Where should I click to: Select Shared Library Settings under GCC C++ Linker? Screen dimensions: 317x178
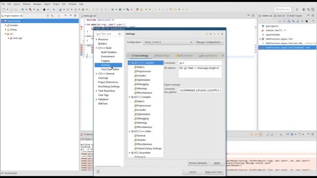(x=149, y=148)
